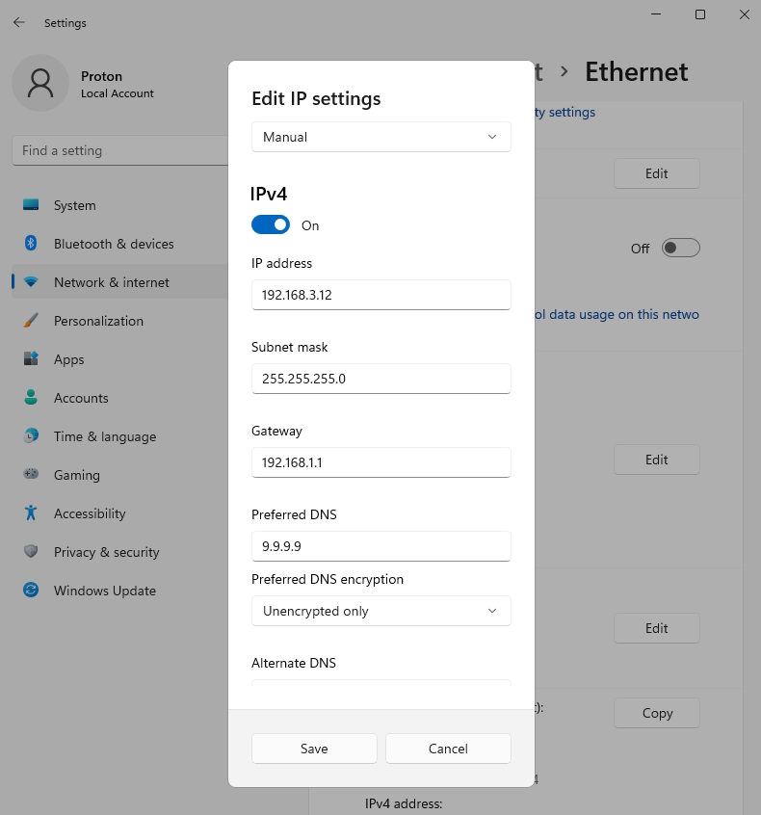The height and width of the screenshot is (815, 761).
Task: Open Personalization category
Action: [x=119, y=321]
